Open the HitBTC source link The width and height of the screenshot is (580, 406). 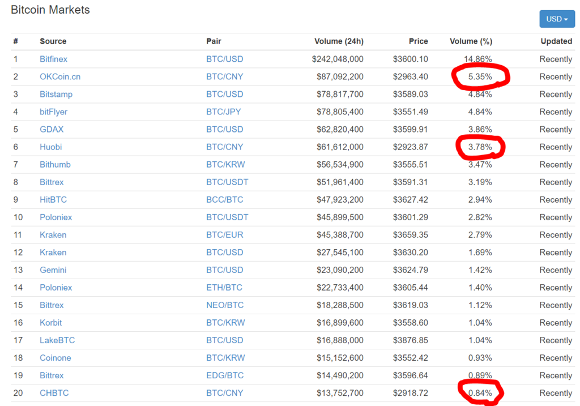(x=53, y=200)
